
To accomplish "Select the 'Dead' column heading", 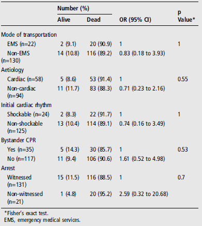I will [94, 20].
